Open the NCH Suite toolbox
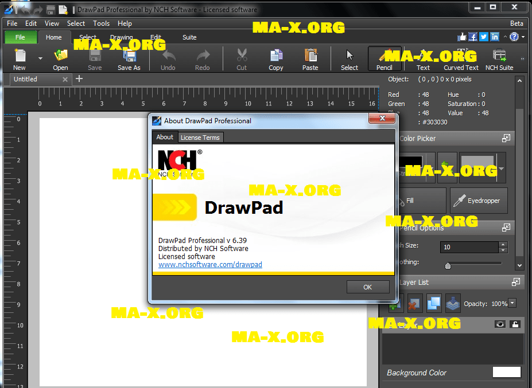This screenshot has width=532, height=388. [499, 58]
